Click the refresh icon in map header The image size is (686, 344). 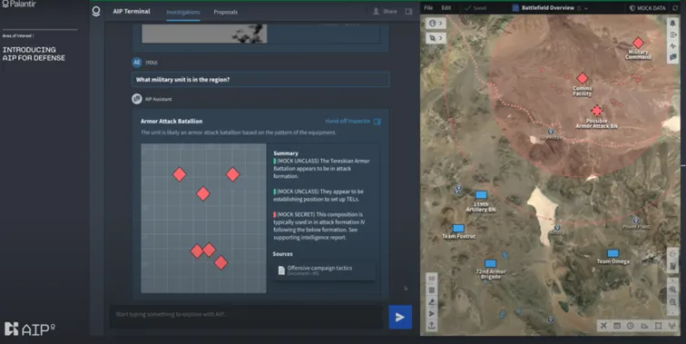675,8
